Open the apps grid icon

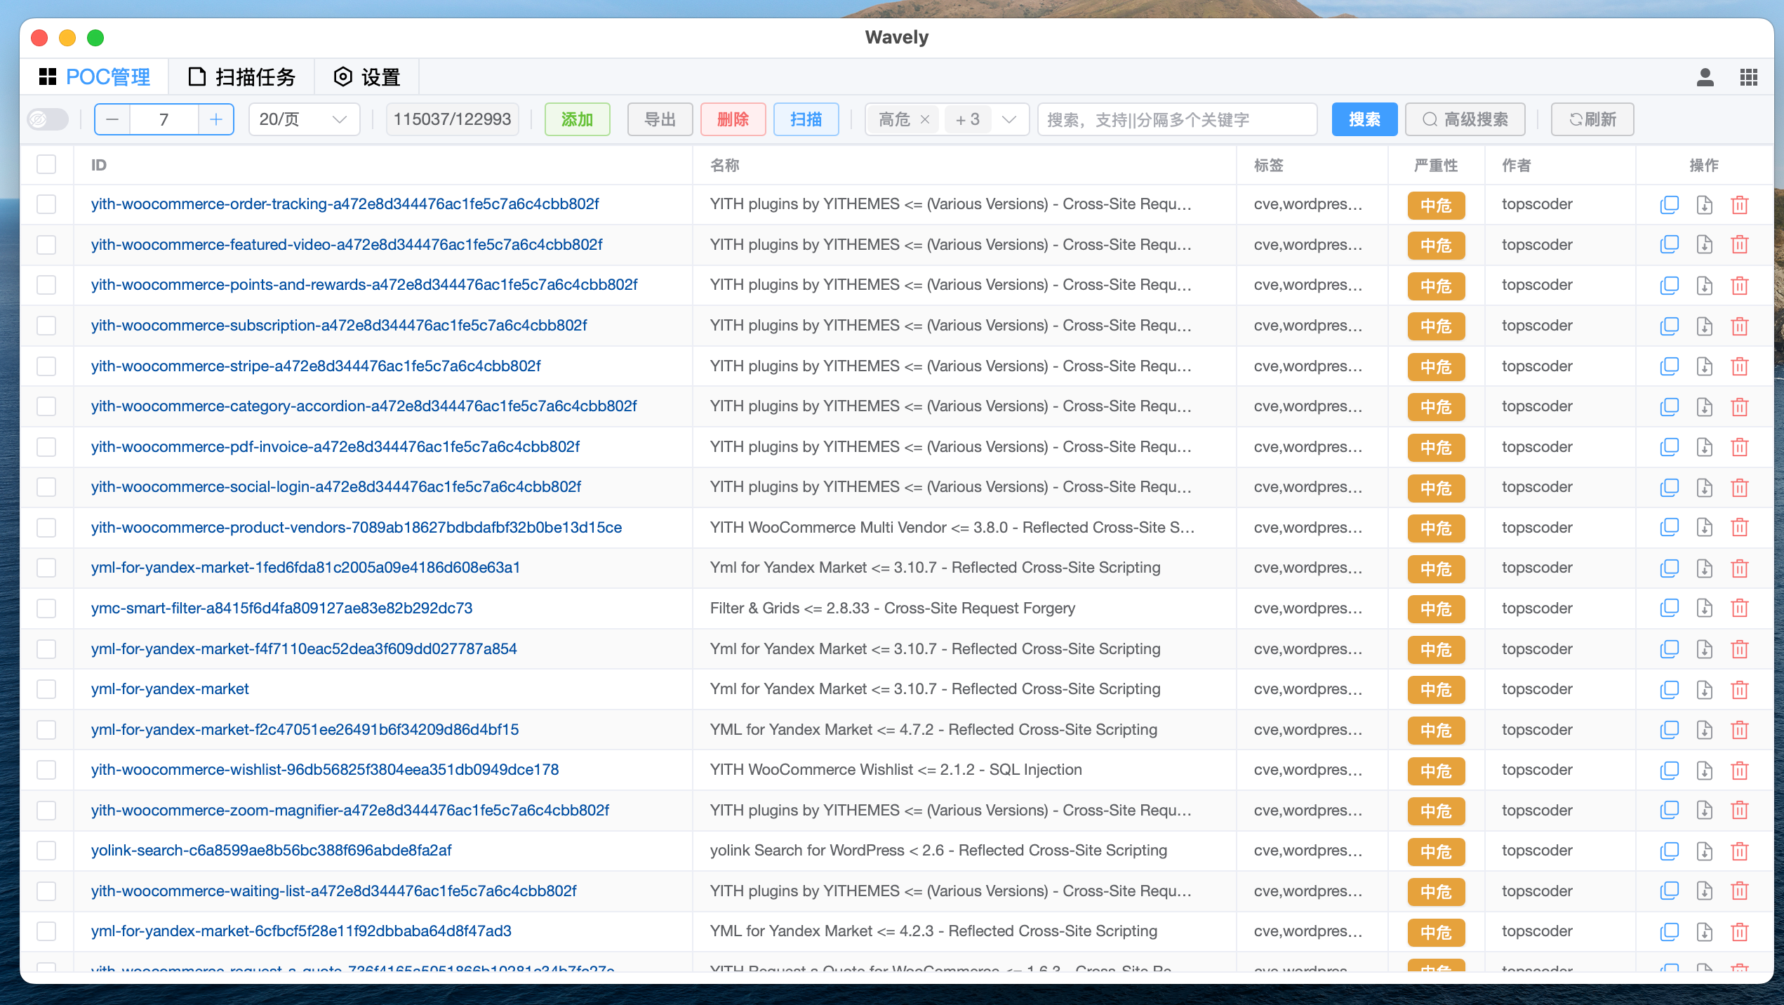(x=1748, y=77)
